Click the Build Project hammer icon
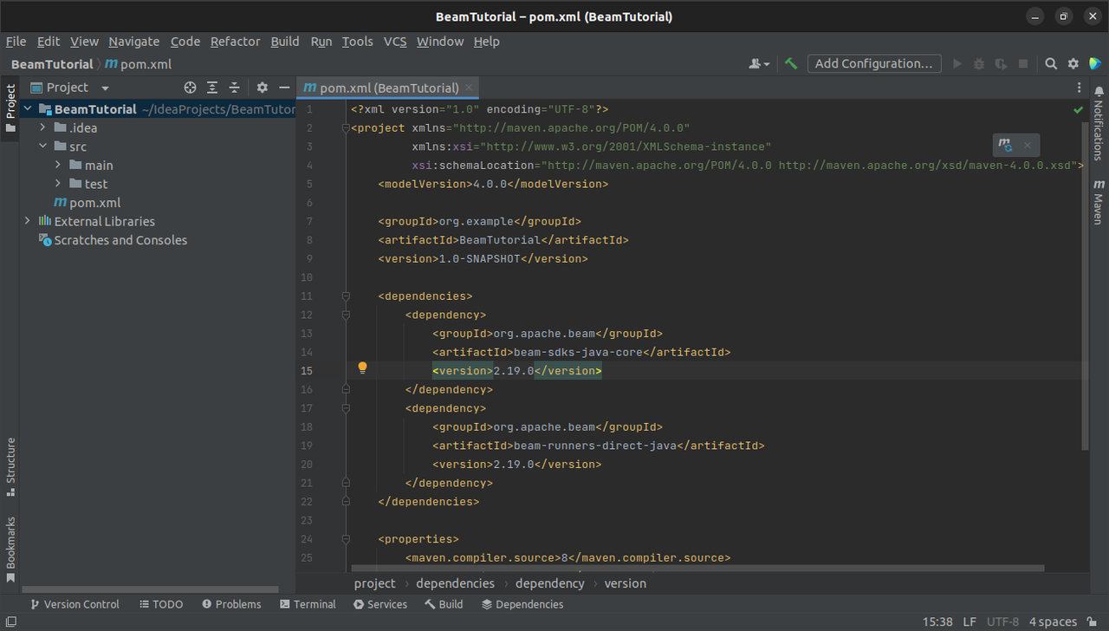This screenshot has width=1109, height=631. 790,63
